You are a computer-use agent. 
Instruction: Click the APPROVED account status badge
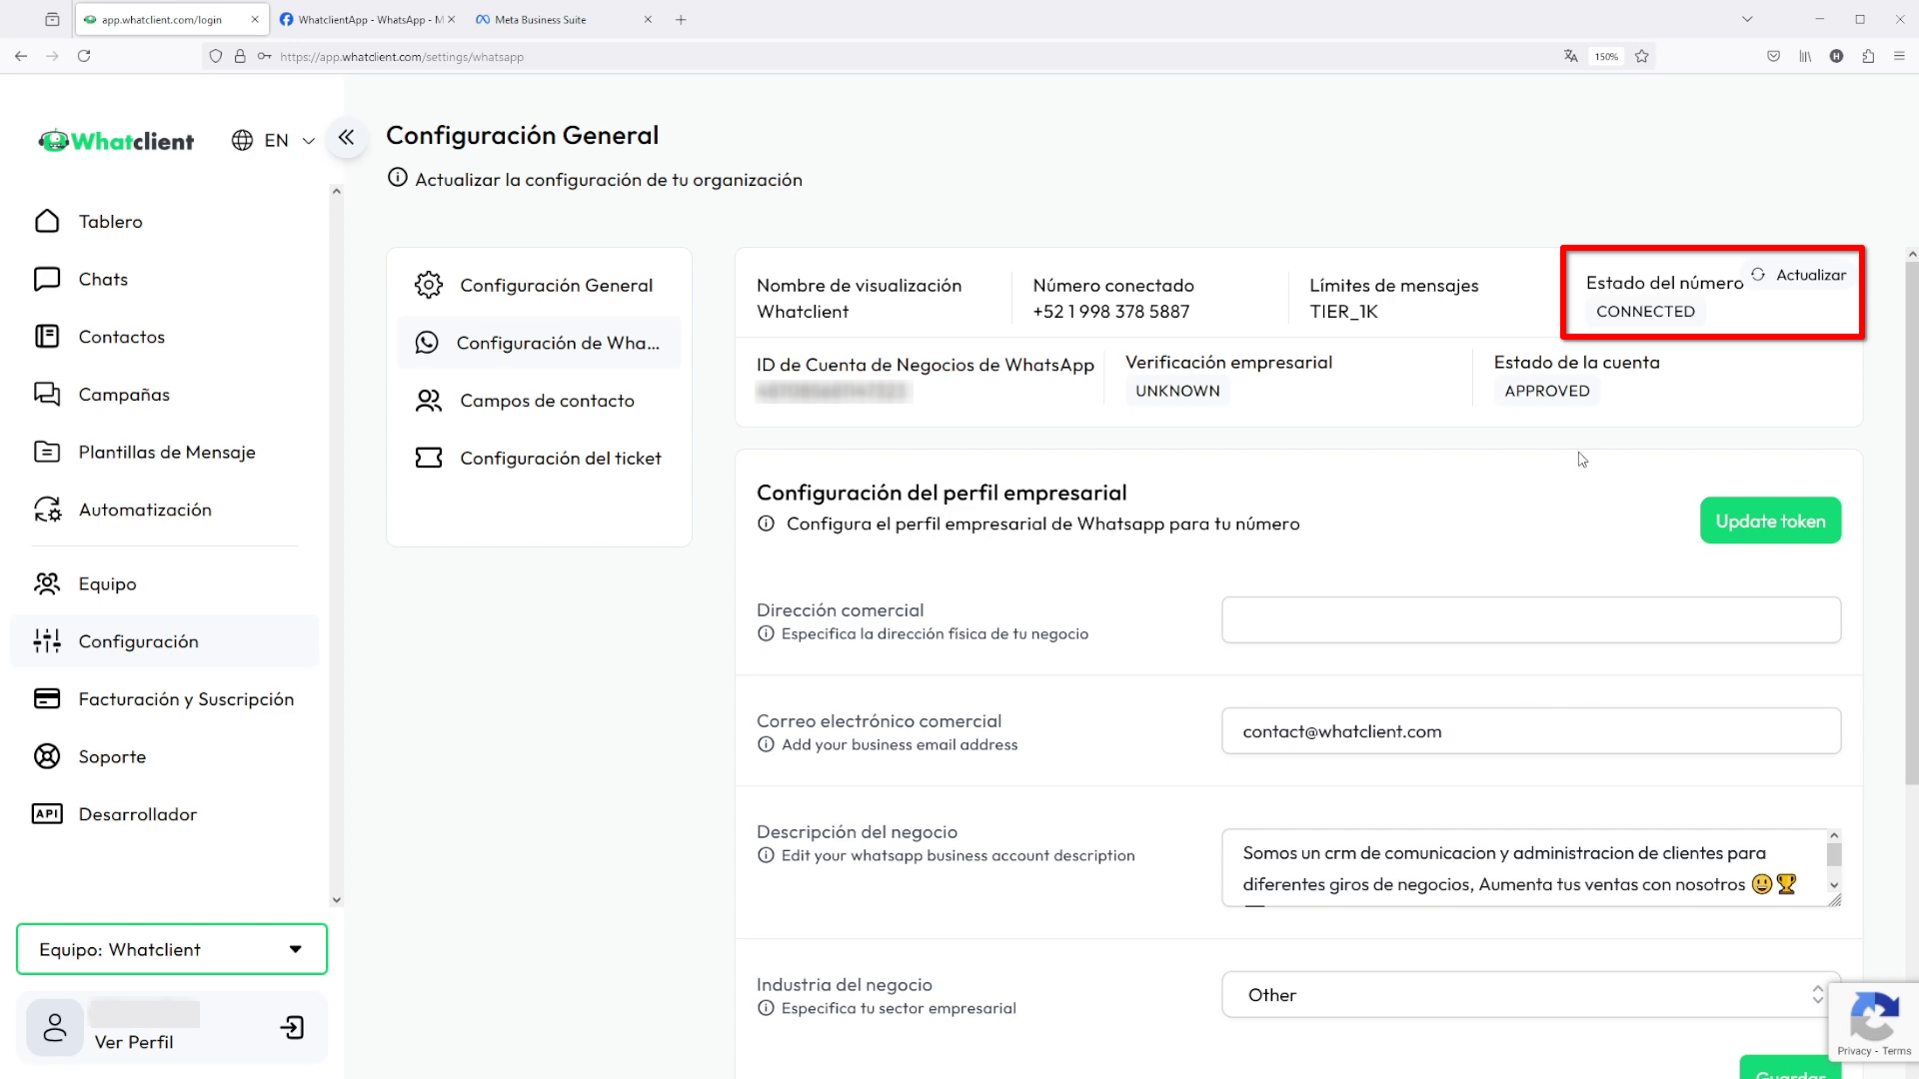pos(1546,391)
